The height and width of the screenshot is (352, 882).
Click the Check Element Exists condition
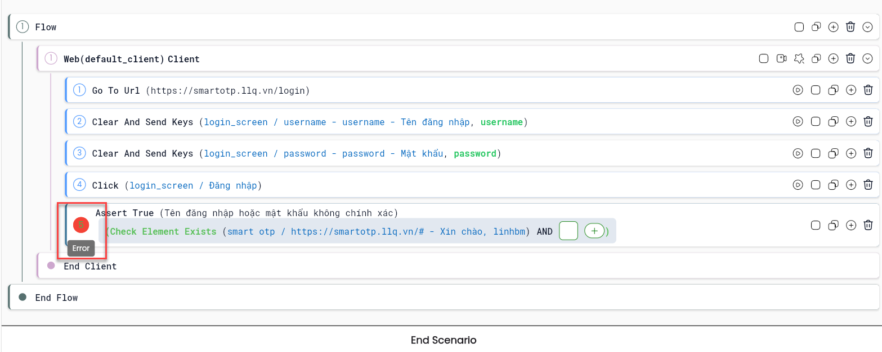coord(163,231)
